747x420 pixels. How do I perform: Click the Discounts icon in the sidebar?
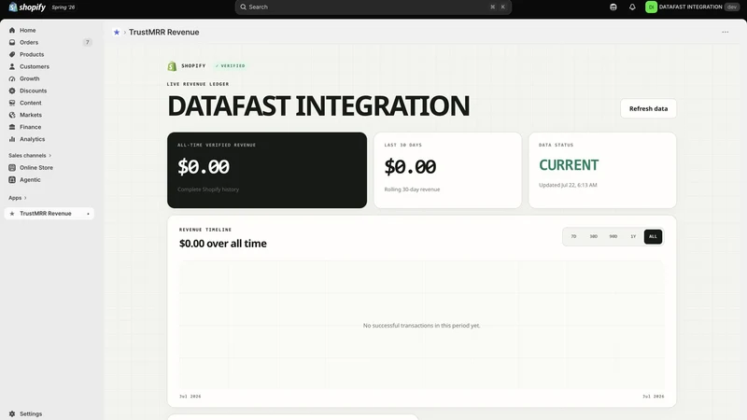pyautogui.click(x=12, y=91)
